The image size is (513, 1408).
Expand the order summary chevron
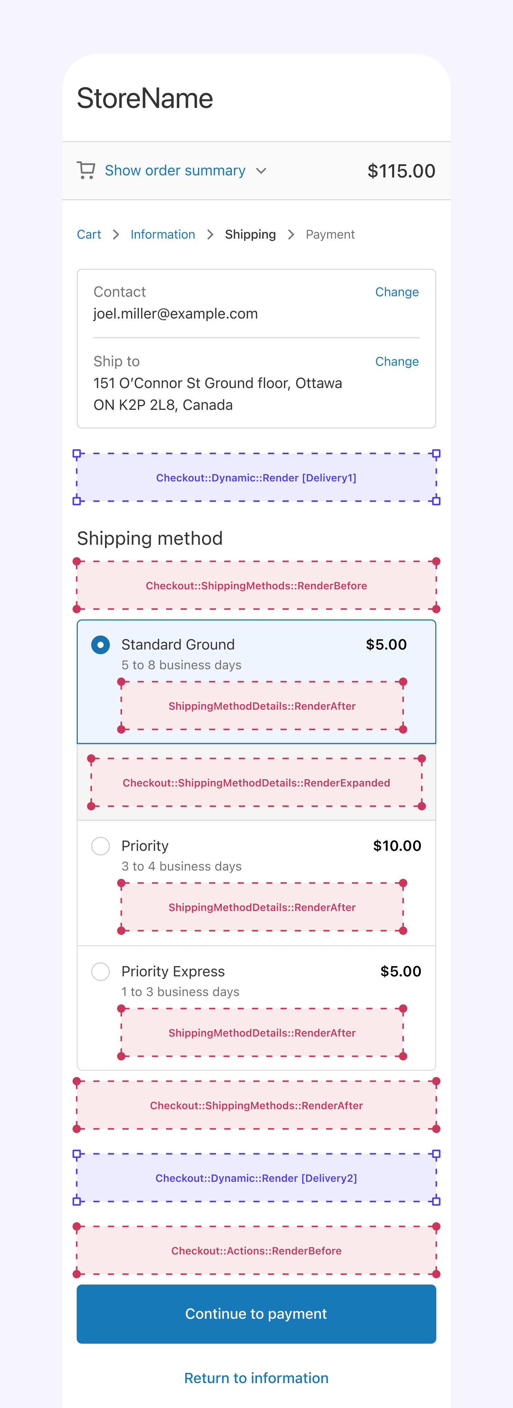pyautogui.click(x=262, y=171)
